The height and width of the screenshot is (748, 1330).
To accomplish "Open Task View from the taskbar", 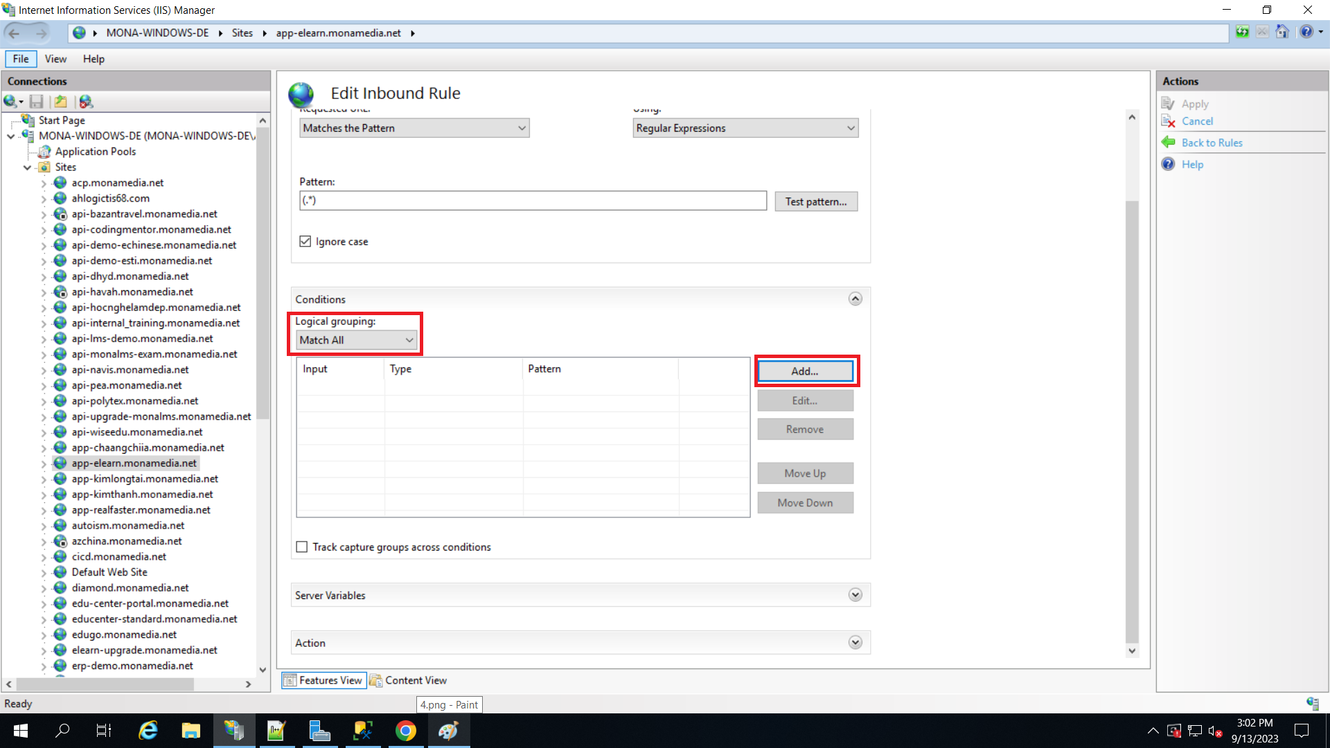I will [x=104, y=731].
